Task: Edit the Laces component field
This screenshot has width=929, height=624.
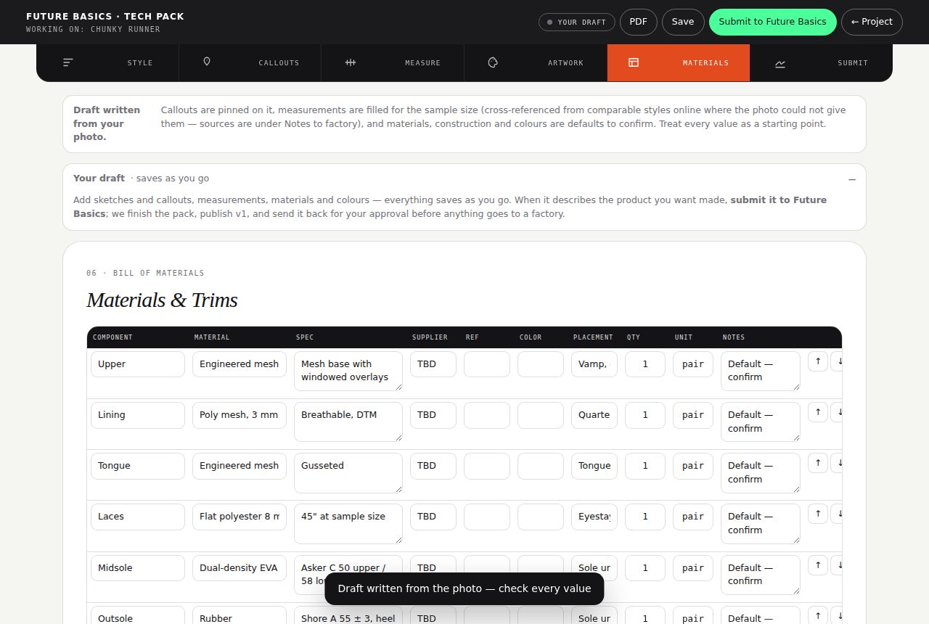Action: click(138, 517)
